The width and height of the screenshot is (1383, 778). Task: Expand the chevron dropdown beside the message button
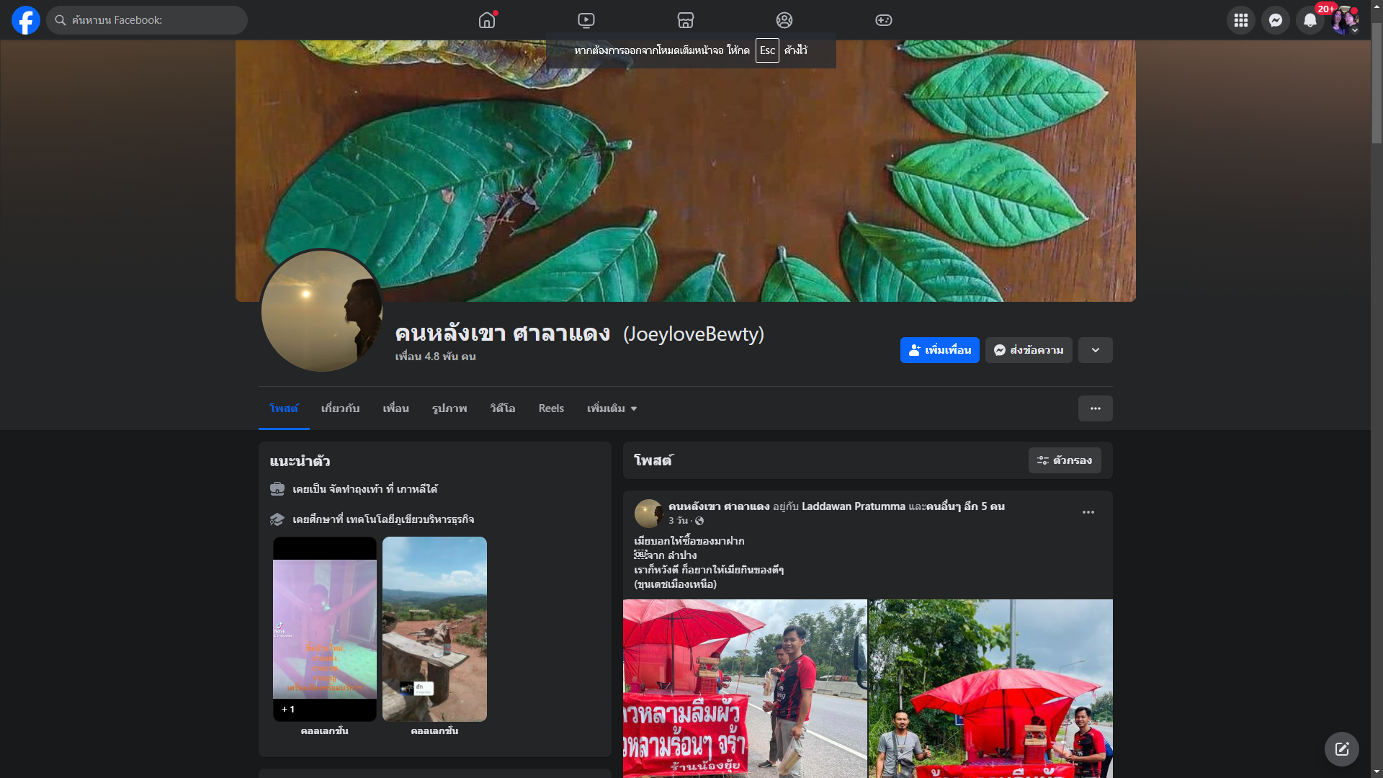1096,350
